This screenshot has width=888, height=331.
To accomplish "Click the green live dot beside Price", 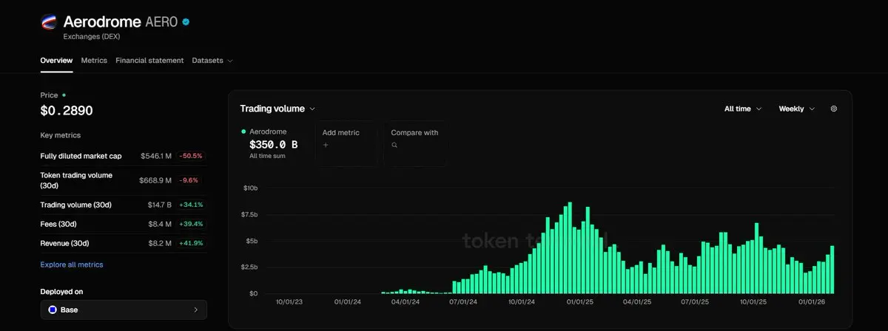I will [64, 95].
